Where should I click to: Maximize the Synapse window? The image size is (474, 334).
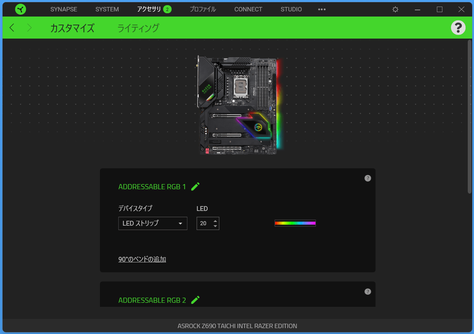pos(439,10)
